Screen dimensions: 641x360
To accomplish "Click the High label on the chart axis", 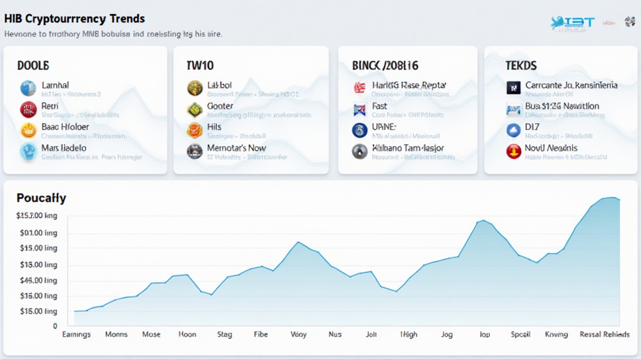I will coord(408,334).
